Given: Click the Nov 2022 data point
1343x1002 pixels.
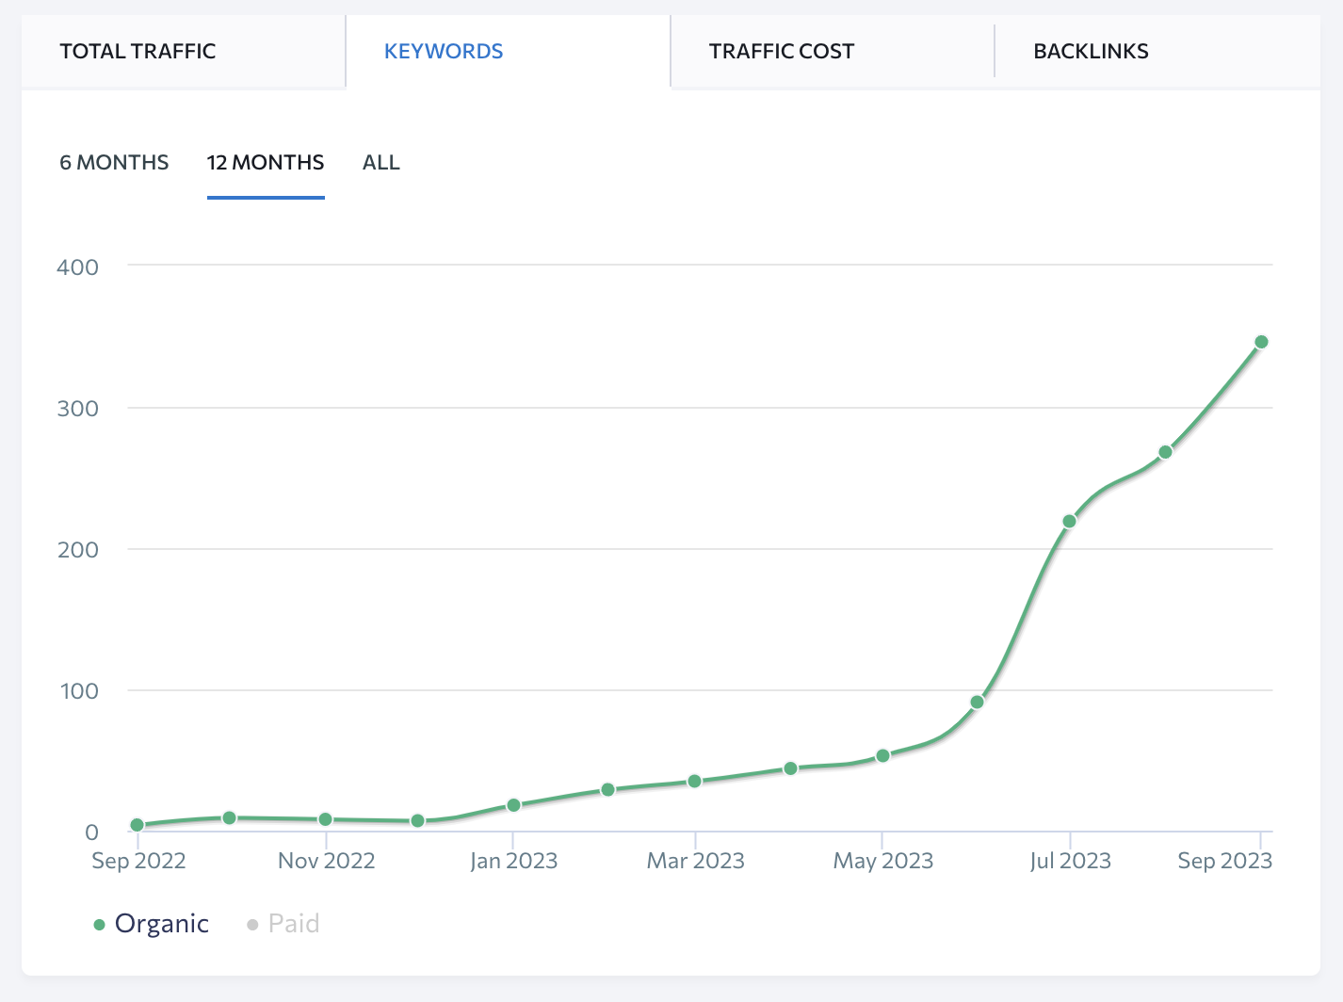Looking at the screenshot, I should pos(325,819).
